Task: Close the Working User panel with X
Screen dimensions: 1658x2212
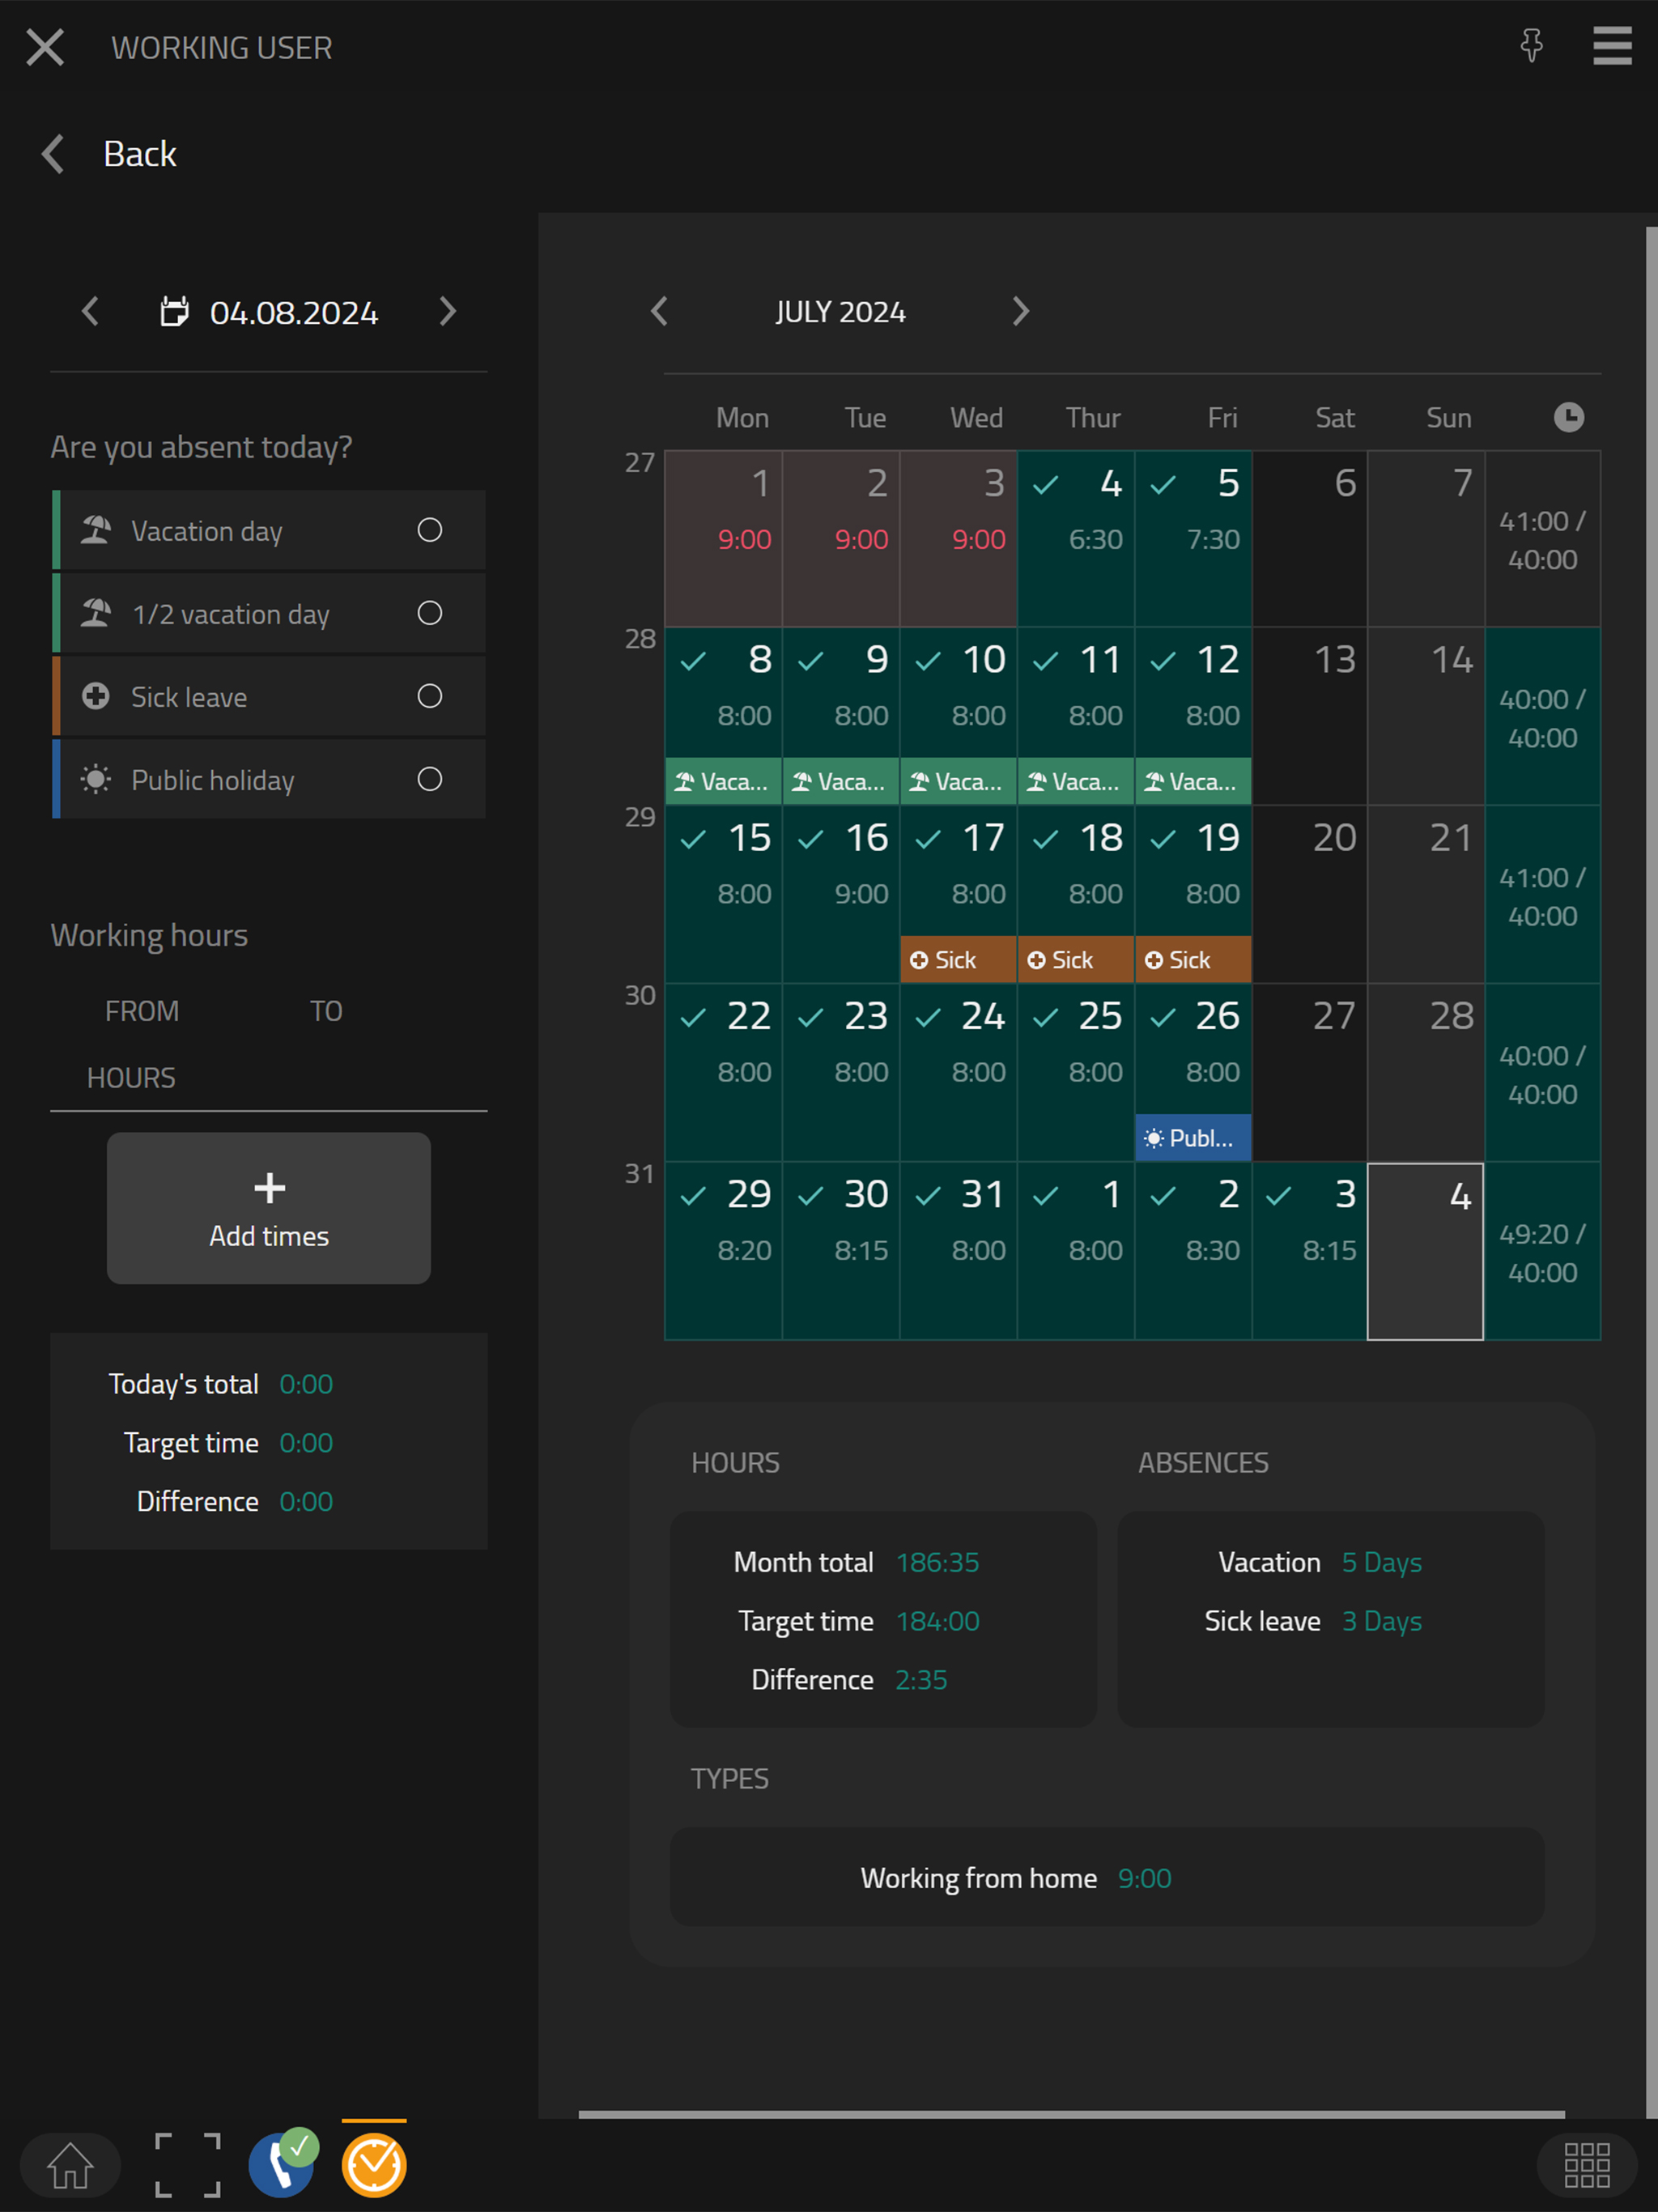Action: coord(45,47)
